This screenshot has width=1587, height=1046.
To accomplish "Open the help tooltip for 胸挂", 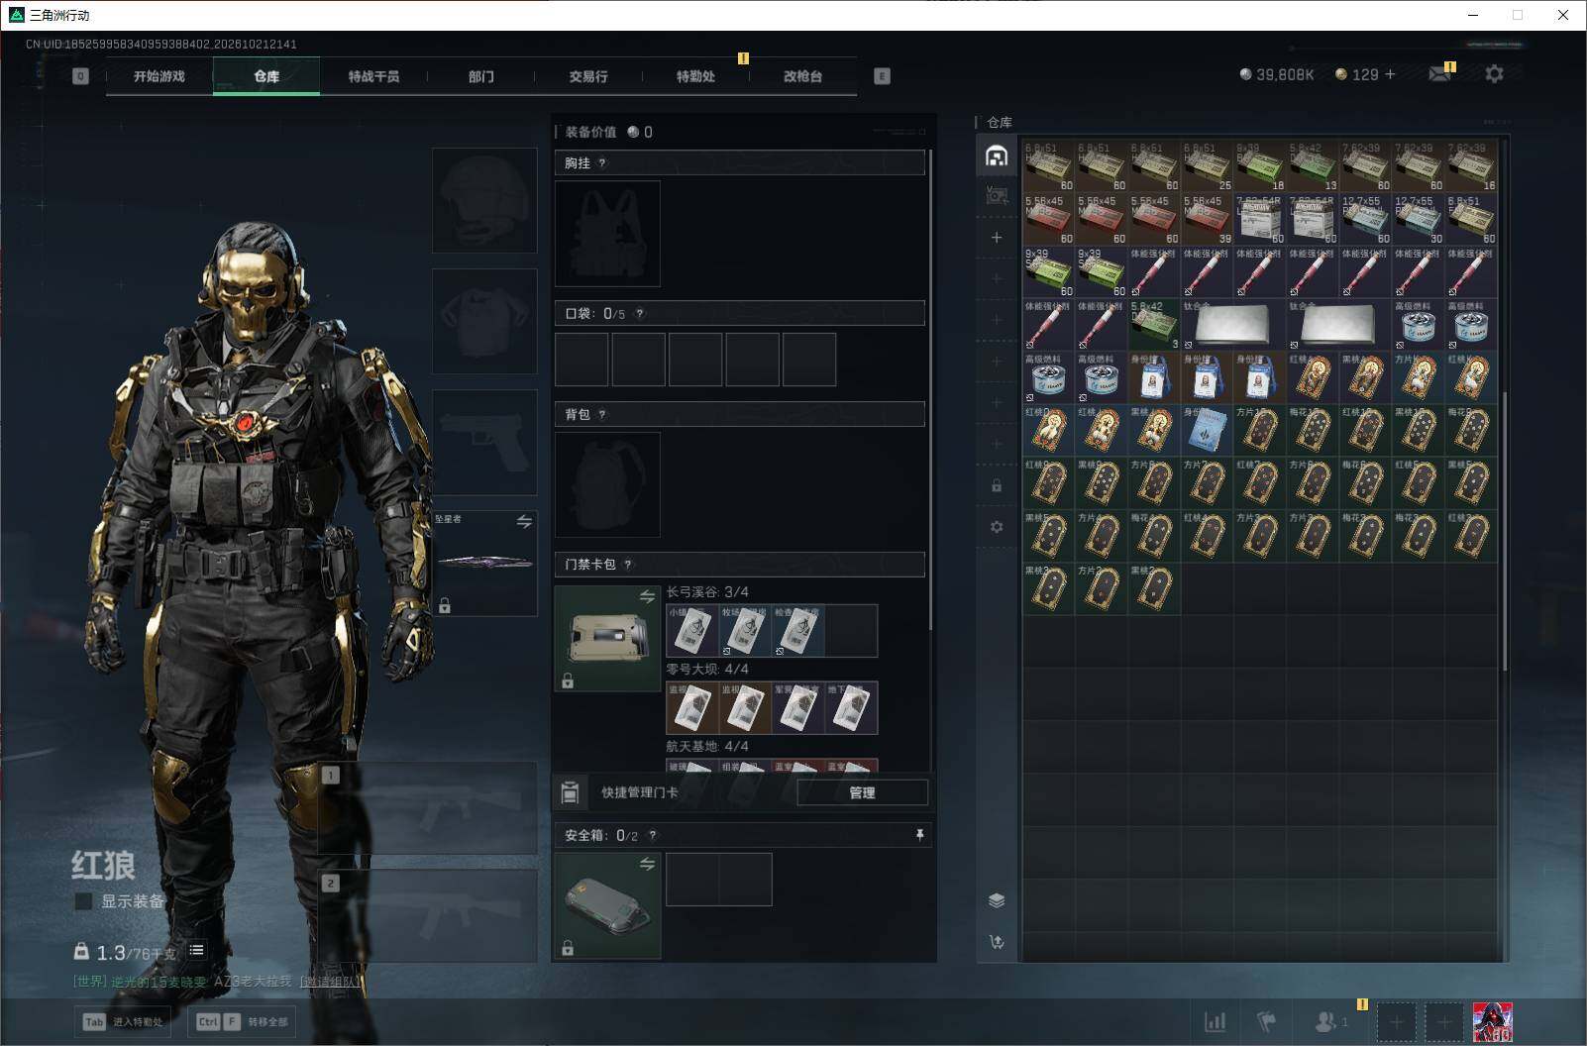I will 602,163.
